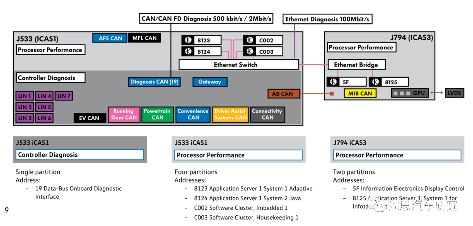Select the AB CAN block
The image size is (473, 226).
point(284,94)
